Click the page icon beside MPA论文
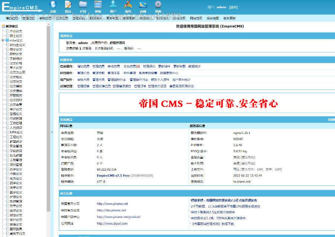Viewport: 335px width, 237px height. pyautogui.click(x=7, y=132)
